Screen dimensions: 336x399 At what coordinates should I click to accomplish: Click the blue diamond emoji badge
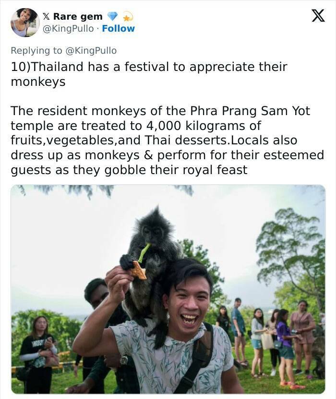pos(112,17)
